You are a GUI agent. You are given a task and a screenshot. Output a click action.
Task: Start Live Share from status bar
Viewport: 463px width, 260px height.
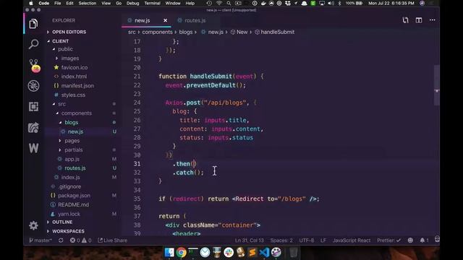point(112,240)
